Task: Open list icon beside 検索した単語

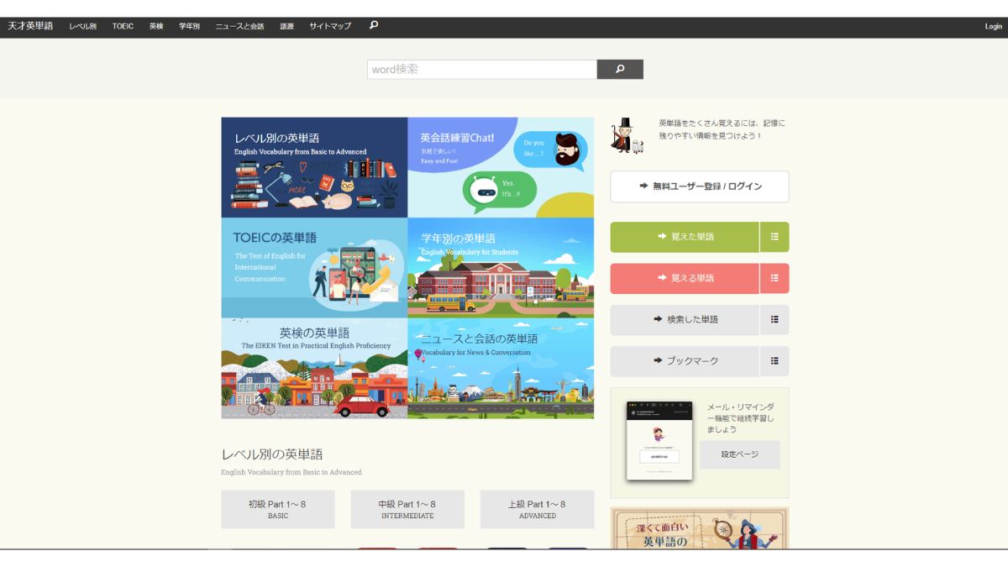Action: coord(774,319)
